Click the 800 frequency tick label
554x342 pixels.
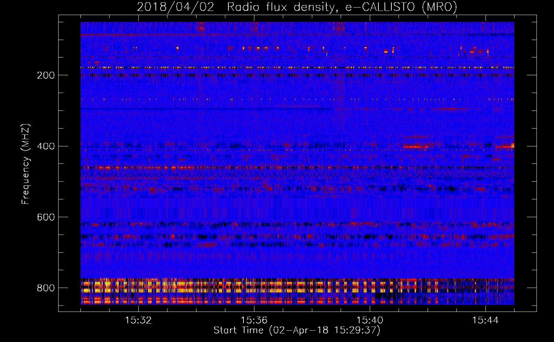46,288
